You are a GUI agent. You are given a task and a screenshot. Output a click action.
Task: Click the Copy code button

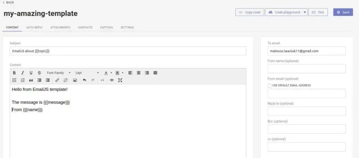[250, 12]
